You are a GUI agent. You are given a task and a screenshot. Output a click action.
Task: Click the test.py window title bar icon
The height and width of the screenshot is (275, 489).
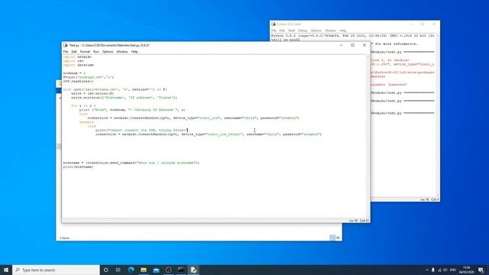(66, 45)
